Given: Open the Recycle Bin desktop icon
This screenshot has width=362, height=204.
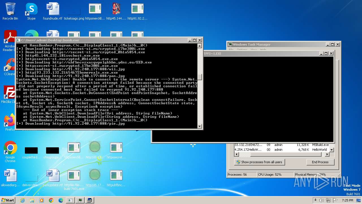Looking at the screenshot, I should (x=10, y=11).
